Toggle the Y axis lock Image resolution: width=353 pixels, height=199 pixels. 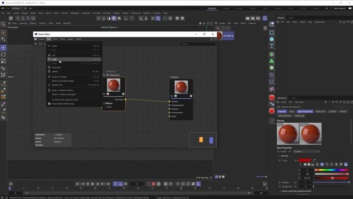[x=23, y=18]
